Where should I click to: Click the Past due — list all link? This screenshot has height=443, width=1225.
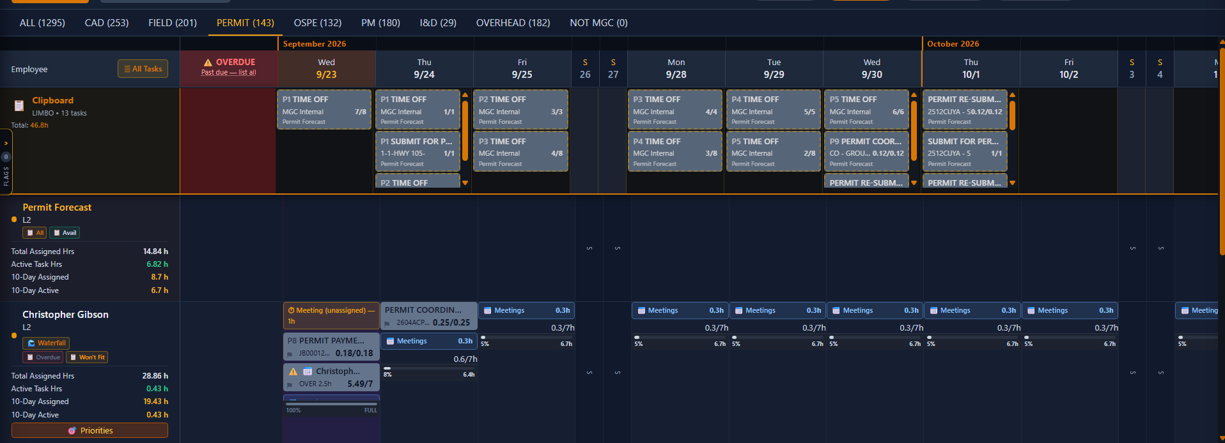point(228,73)
